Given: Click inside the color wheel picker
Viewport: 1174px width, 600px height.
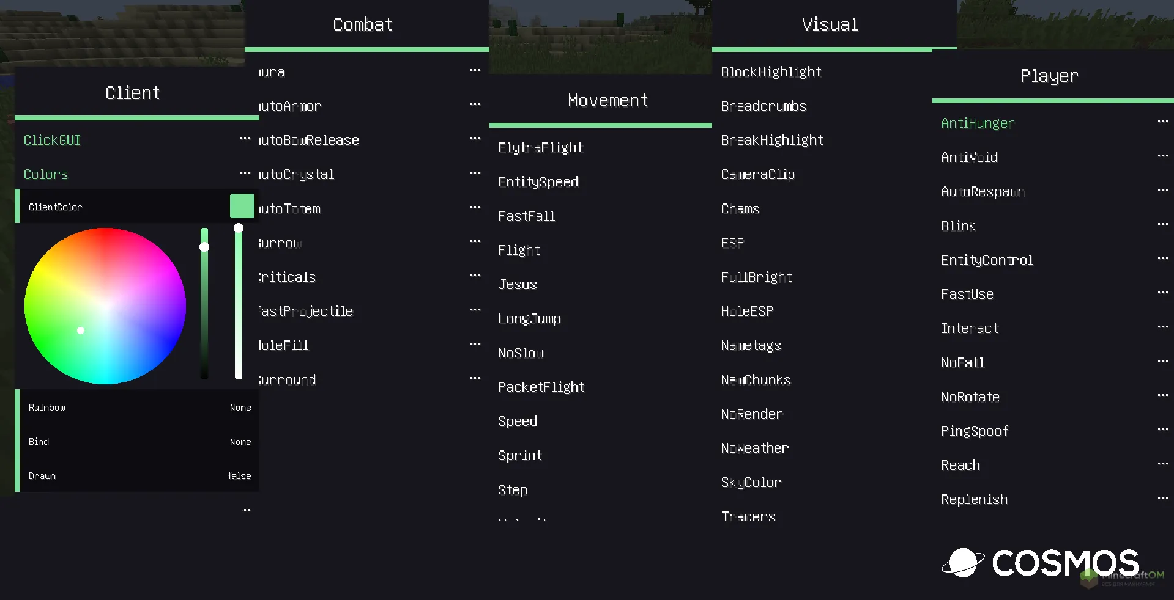Looking at the screenshot, I should (105, 305).
